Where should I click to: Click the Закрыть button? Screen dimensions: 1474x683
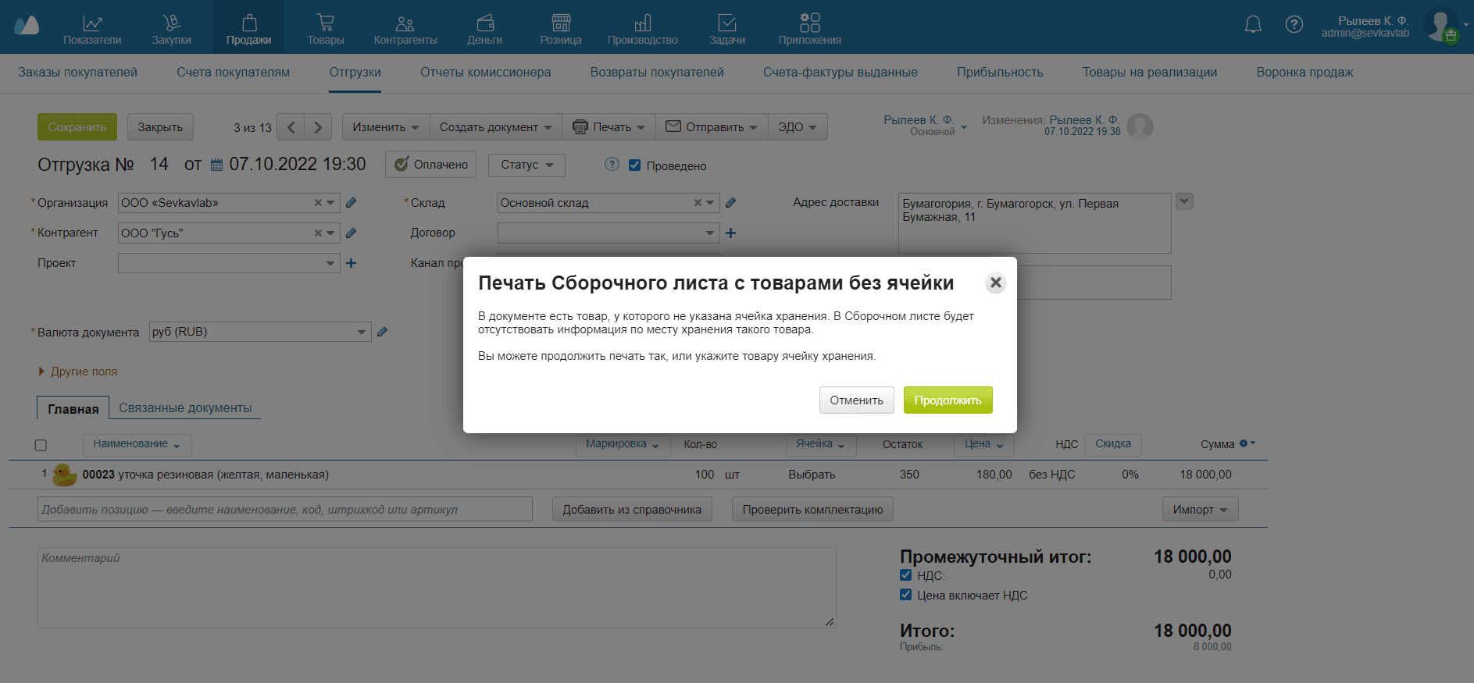click(x=160, y=127)
